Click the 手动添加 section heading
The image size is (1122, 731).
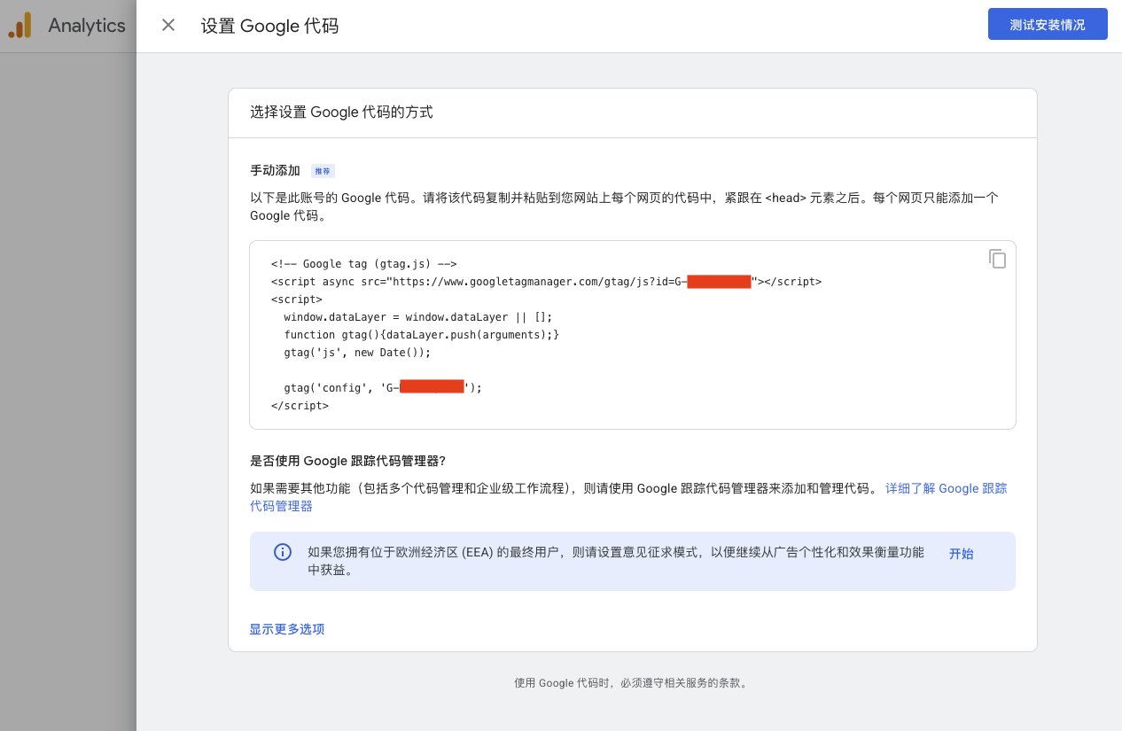tap(275, 170)
